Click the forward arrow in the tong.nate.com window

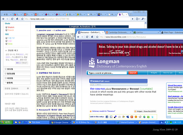click(x=7, y=19)
